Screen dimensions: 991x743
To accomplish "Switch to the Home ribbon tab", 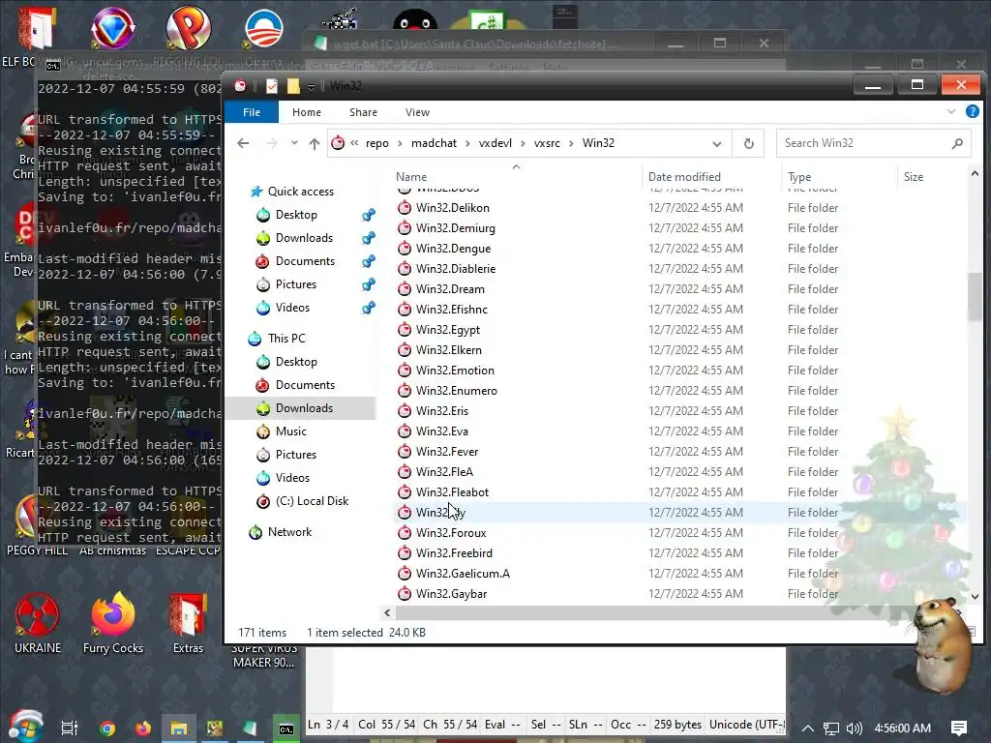I will (307, 112).
